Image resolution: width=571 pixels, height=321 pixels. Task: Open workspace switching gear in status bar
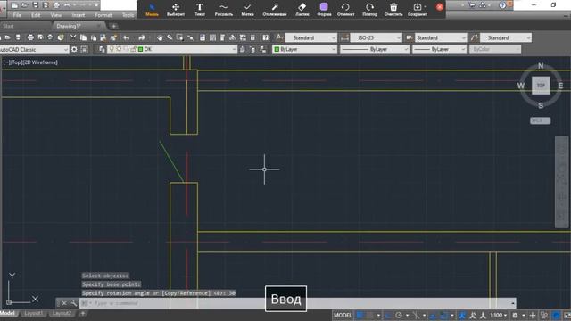[515, 315]
